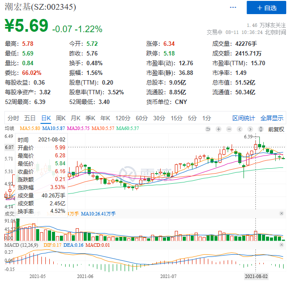Select the 月K tab
Image resolution: width=288 pixels, height=282 pixels.
click(x=75, y=118)
